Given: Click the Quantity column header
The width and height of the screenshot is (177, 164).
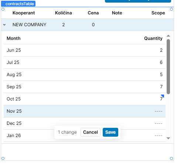Looking at the screenshot, I should tap(153, 38).
